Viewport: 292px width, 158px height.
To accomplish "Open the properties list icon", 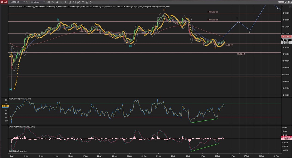I will 91,2.
